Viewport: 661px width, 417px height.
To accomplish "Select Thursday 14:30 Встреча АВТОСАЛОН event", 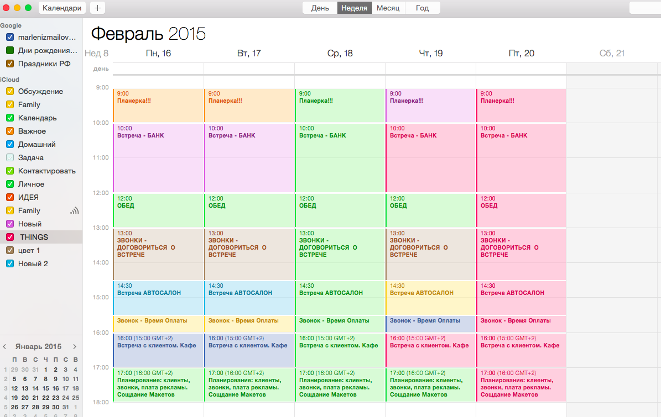I will [x=430, y=298].
